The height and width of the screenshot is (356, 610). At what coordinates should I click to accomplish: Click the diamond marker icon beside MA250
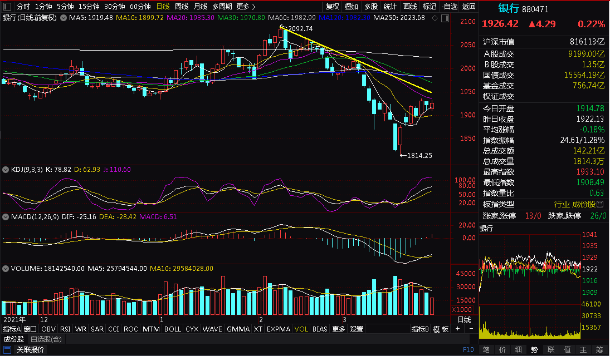click(x=435, y=18)
